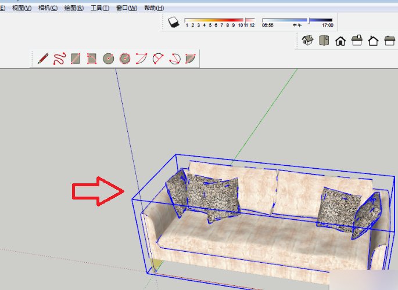This screenshot has width=398, height=290.
Task: Choose the Rectangle tool
Action: [75, 59]
